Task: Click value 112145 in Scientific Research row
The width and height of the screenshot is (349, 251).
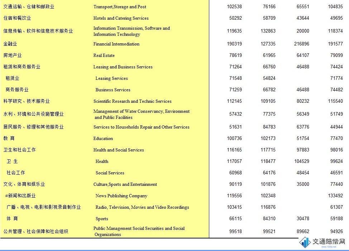Action: click(234, 101)
